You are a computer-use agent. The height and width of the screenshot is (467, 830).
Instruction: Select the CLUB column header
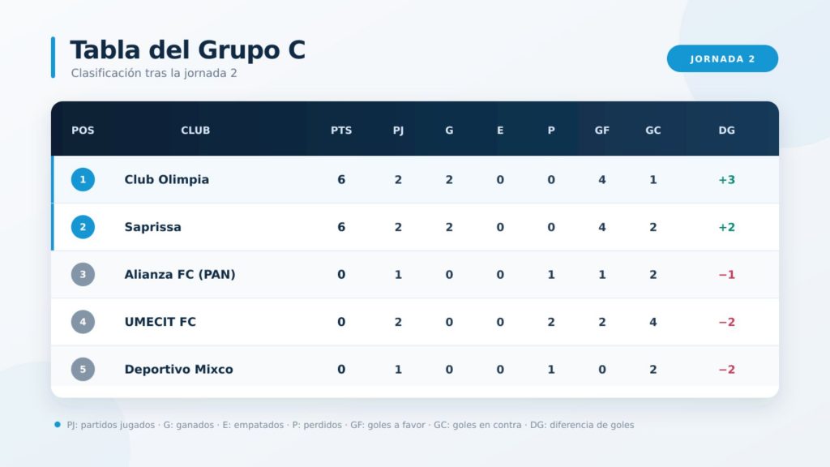coord(195,131)
